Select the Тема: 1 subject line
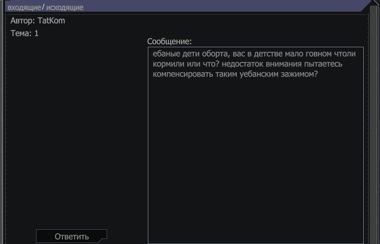 tap(24, 34)
